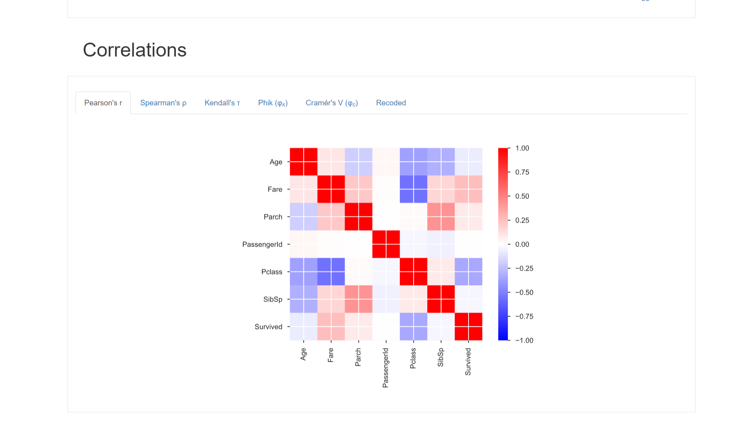Click the red Age diagonal cell in heatmap
The image size is (730, 422).
pyautogui.click(x=304, y=162)
